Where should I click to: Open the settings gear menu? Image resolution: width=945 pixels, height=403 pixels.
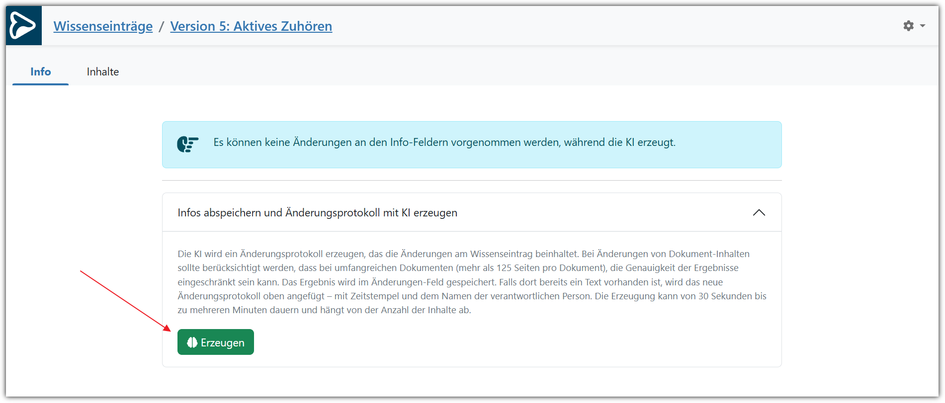908,26
